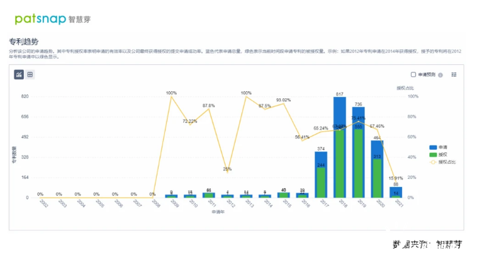Click the 100% data point at 2009
Screen dimensions: 477x260
click(171, 96)
